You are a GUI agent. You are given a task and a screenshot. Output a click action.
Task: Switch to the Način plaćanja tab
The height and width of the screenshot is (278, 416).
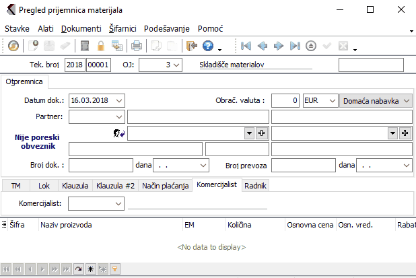tap(166, 185)
